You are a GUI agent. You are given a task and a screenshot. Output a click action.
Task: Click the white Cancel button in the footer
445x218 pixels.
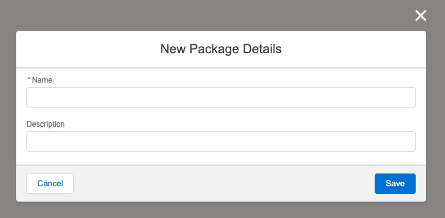point(50,183)
